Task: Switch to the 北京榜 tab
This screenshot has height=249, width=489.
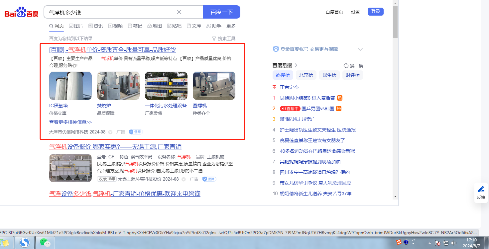Action: 306,75
